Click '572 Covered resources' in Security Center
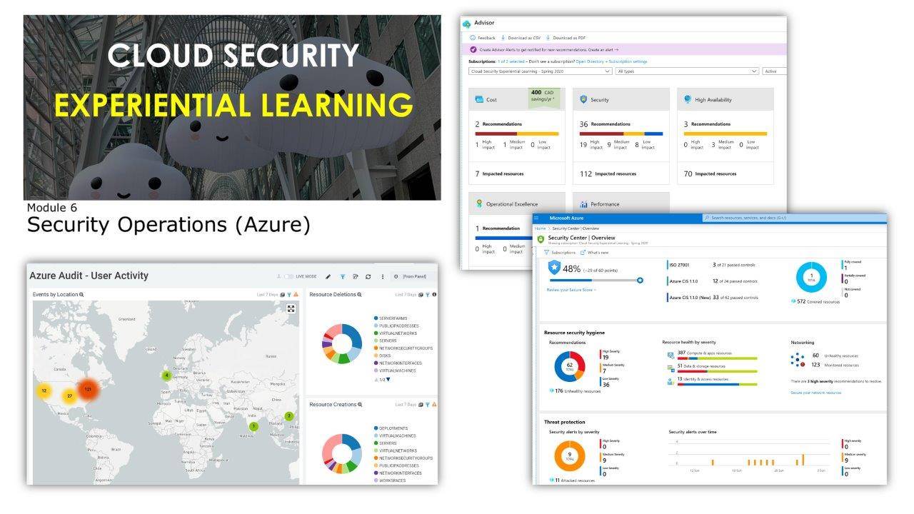This screenshot has height=514, width=914. pyautogui.click(x=815, y=301)
